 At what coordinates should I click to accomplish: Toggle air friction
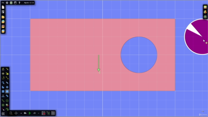pos(48,113)
